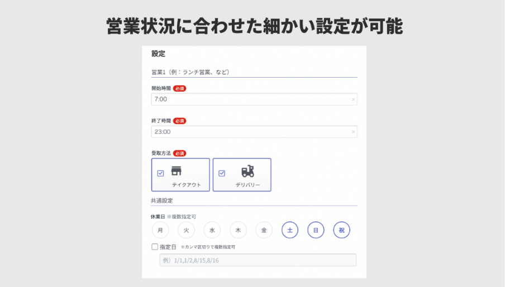Click the デリバリー label text

(247, 185)
